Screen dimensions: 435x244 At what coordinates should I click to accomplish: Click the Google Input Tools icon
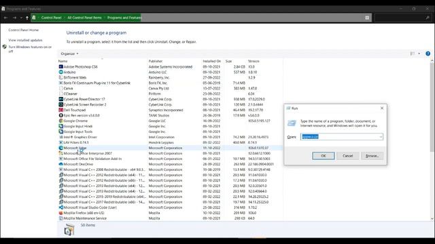(x=60, y=131)
